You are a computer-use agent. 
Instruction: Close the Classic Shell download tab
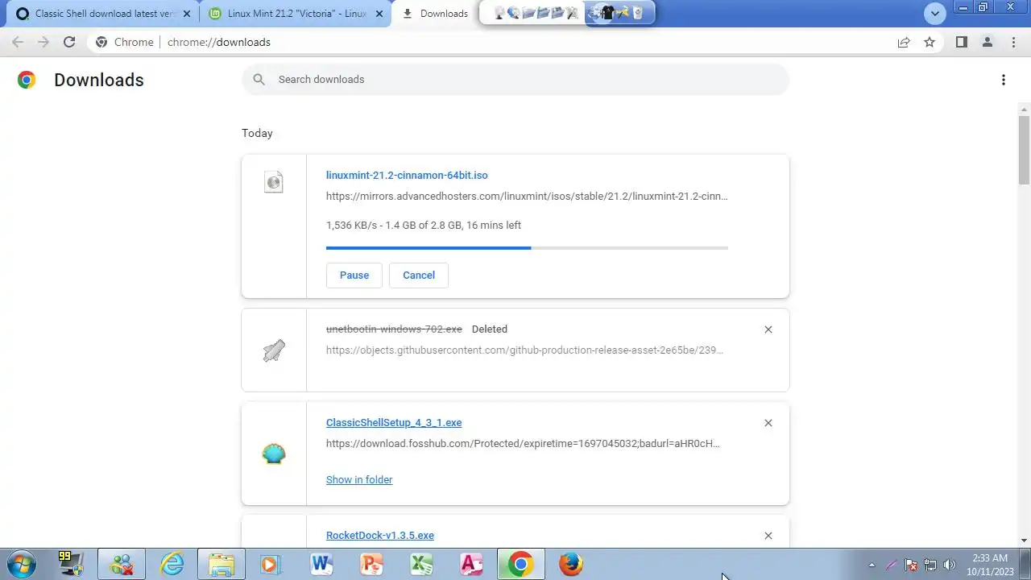pos(186,14)
